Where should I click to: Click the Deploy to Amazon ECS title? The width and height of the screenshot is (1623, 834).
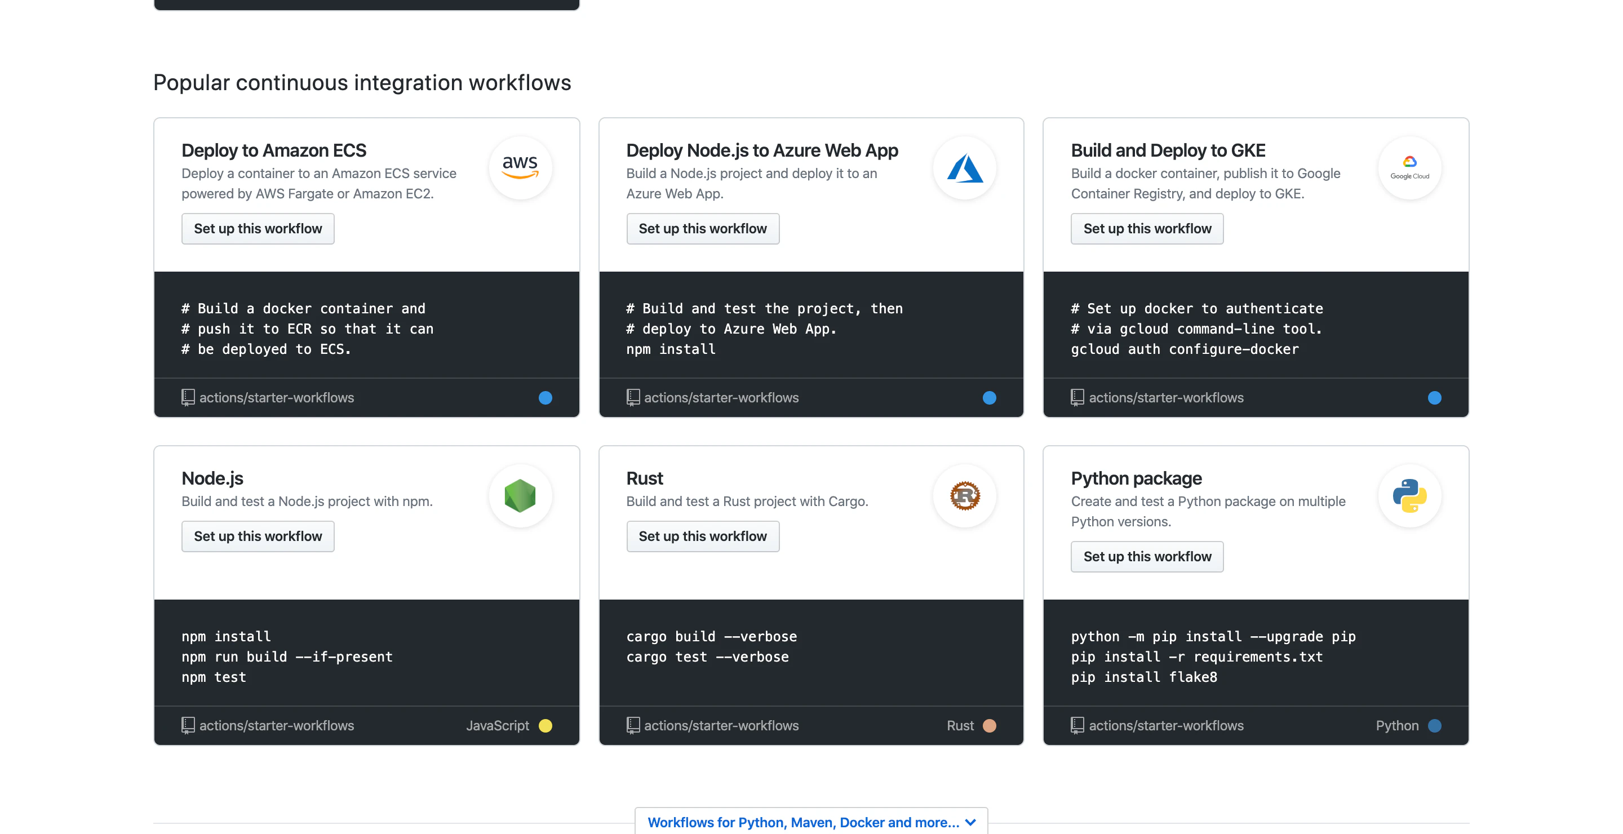click(274, 150)
